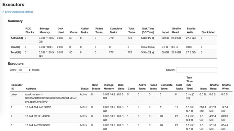
Task: Click the 0 ms (0 ms) task time in Dead row
Action: [x=148, y=47]
